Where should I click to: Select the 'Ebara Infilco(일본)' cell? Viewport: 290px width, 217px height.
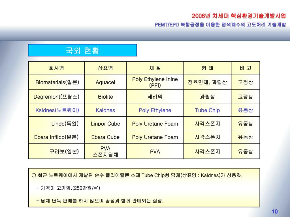(56, 137)
